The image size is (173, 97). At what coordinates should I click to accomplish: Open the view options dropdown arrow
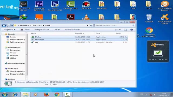tap(120, 30)
